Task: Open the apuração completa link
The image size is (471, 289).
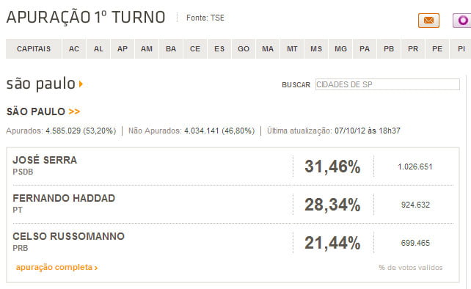Action: (x=56, y=267)
